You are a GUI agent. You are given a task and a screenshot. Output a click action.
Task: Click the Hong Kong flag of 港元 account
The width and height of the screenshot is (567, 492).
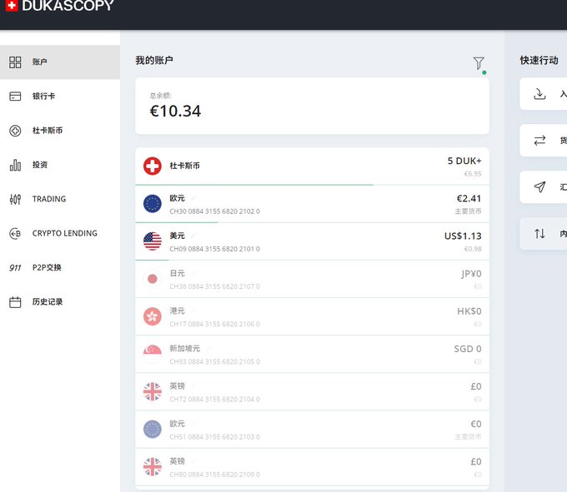pos(153,316)
